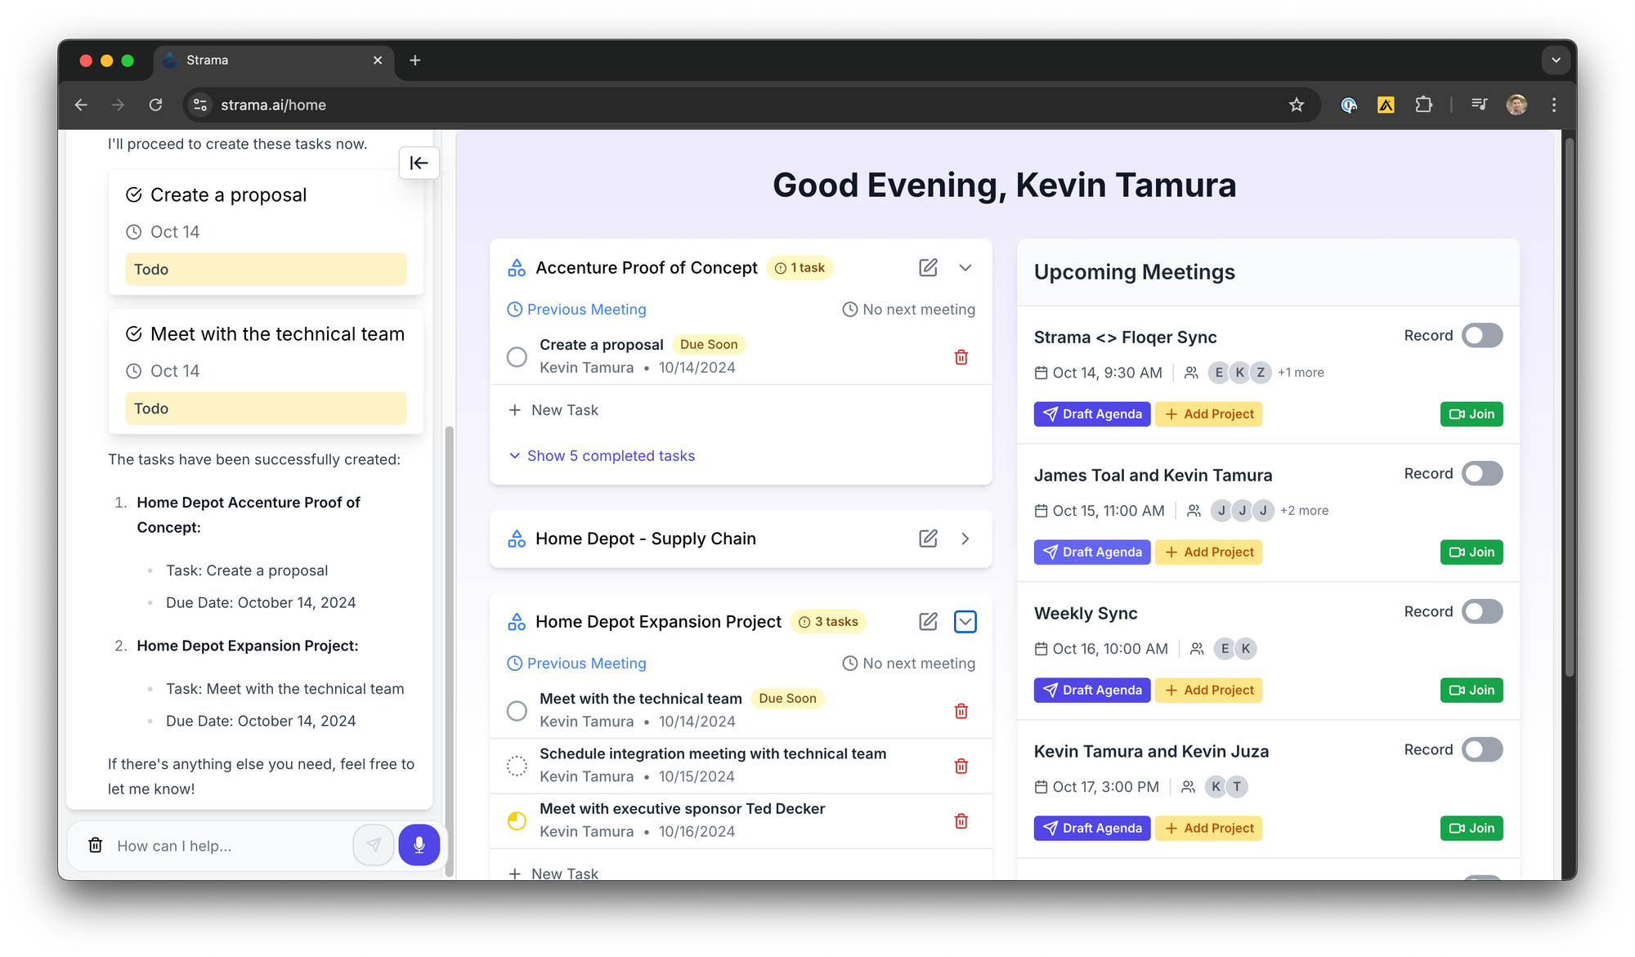This screenshot has height=957, width=1635.
Task: Expand the Home Depot - Supply Chain card
Action: 965,539
